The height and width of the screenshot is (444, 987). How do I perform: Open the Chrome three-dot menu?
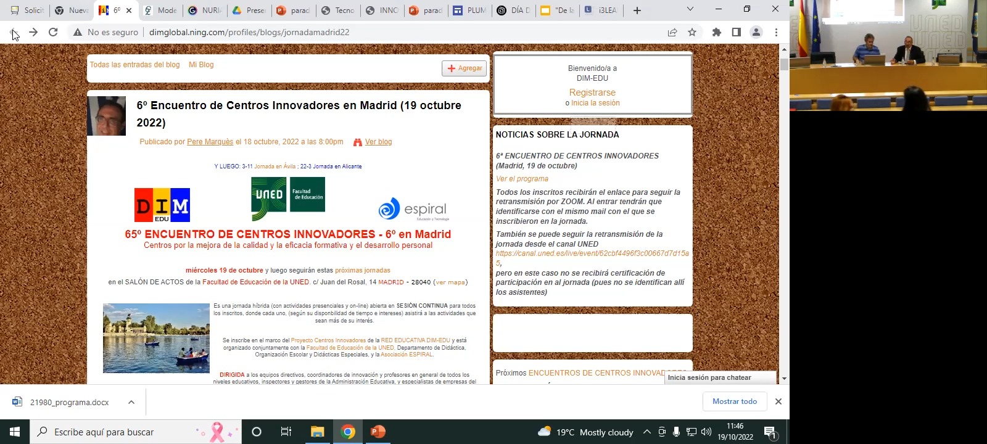[776, 32]
